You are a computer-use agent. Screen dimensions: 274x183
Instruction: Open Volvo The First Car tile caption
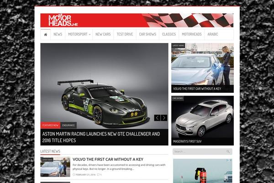(x=197, y=89)
